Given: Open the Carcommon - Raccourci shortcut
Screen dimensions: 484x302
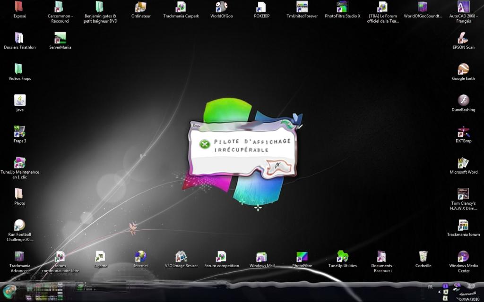Looking at the screenshot, I should click(60, 8).
